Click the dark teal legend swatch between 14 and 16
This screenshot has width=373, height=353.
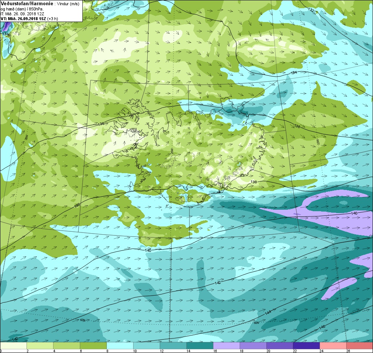pyautogui.click(x=200, y=346)
